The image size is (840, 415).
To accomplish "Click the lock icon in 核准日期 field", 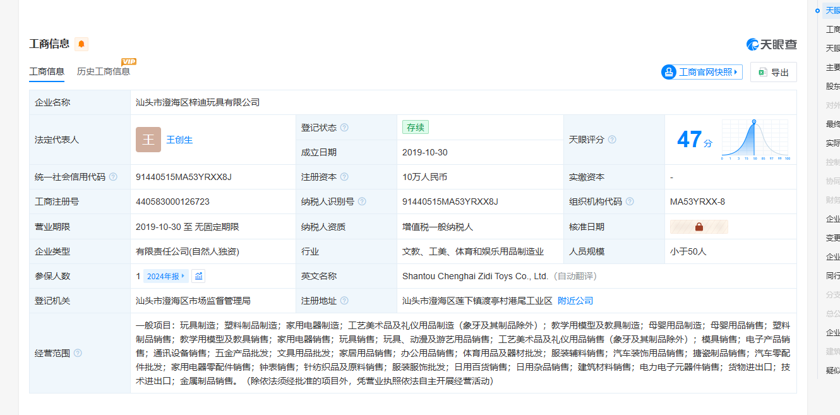I will (x=699, y=227).
